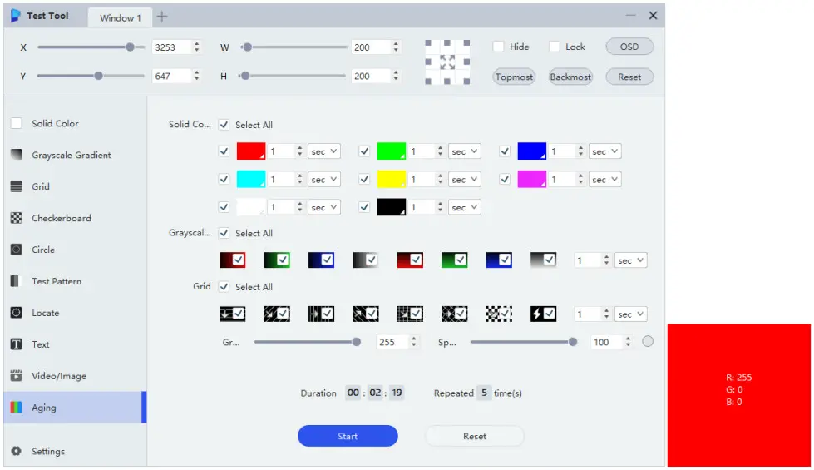Click the window position alignment grid icon
Viewport: 814px width, 470px height.
coord(447,62)
